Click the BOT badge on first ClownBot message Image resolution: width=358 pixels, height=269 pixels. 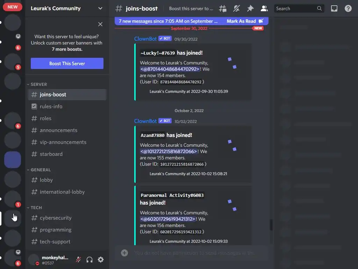click(165, 39)
